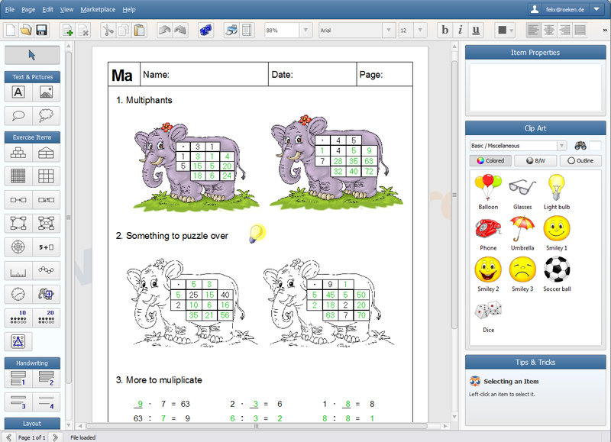Open the zoom level dropdown

(x=305, y=30)
